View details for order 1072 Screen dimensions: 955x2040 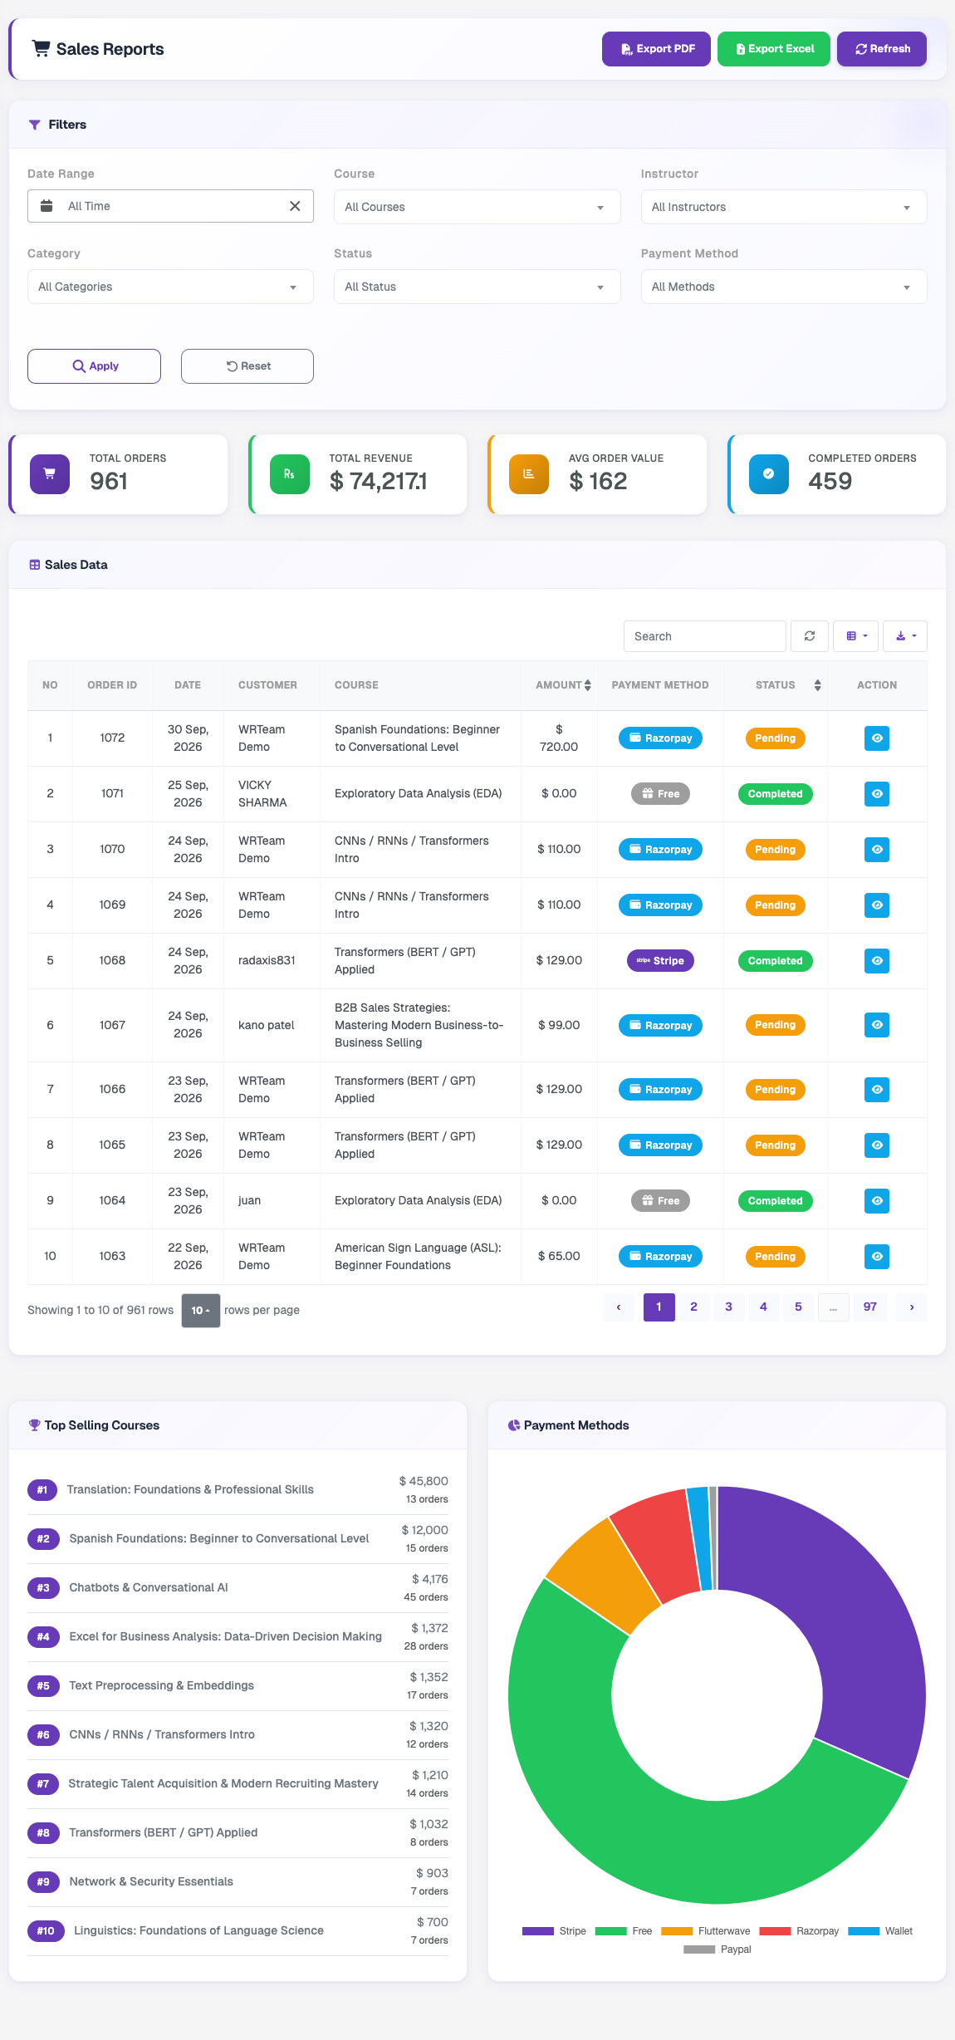pyautogui.click(x=877, y=738)
